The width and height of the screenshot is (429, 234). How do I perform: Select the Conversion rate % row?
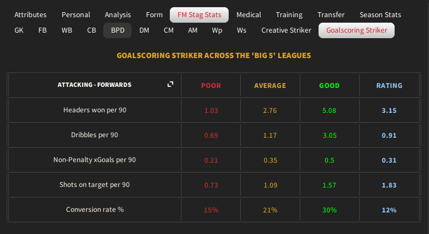coord(95,210)
